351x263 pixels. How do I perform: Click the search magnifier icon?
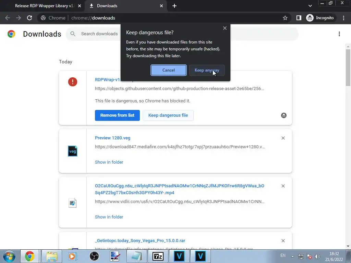(73, 34)
